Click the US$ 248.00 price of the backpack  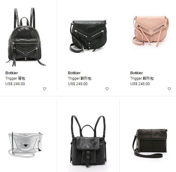pos(15,84)
